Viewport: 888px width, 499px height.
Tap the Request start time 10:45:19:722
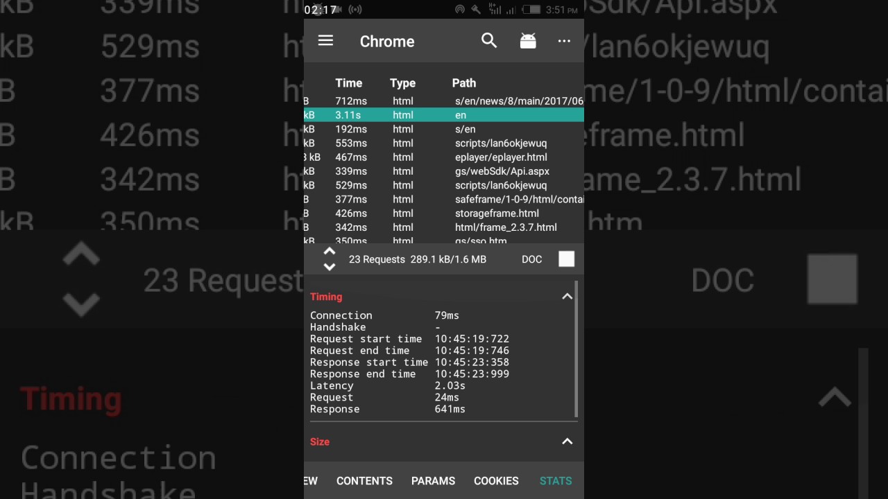[472, 339]
